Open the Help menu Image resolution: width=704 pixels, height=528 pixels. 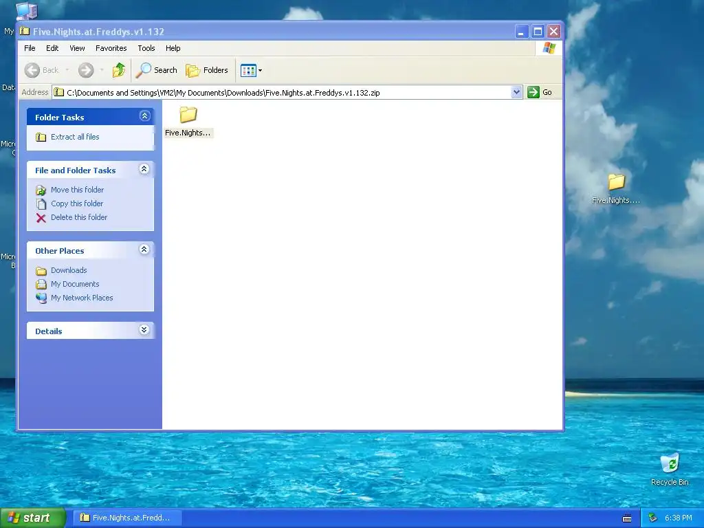173,48
